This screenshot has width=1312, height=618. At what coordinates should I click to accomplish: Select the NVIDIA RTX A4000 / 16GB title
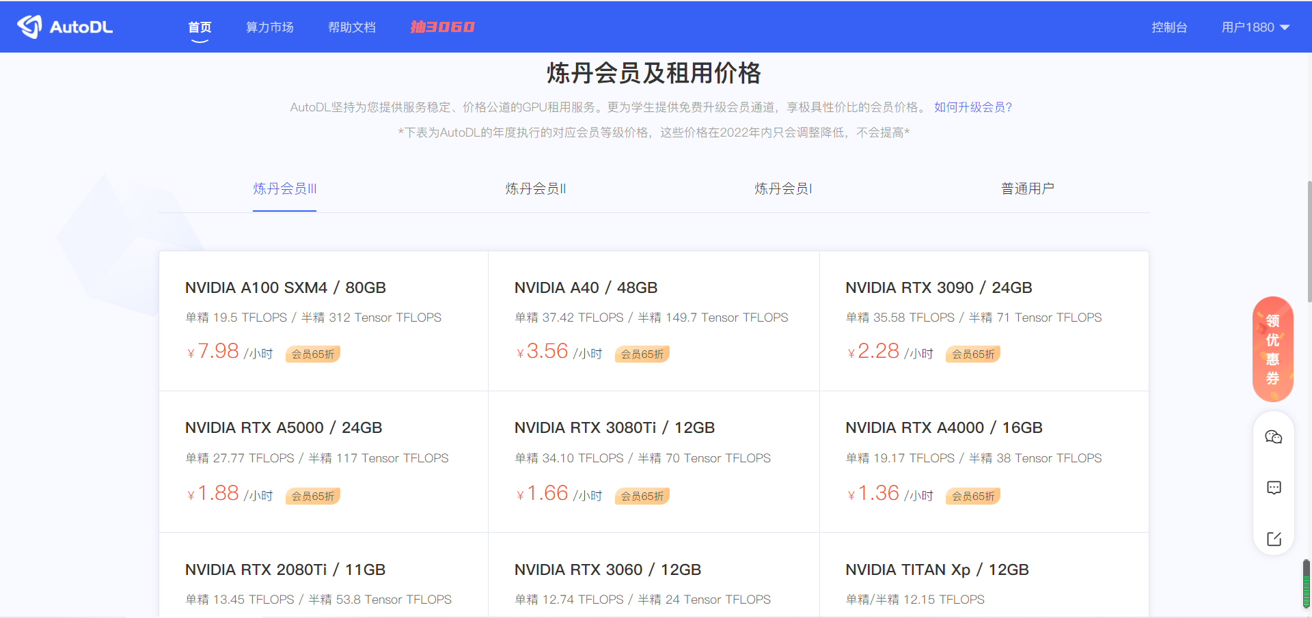pyautogui.click(x=944, y=427)
